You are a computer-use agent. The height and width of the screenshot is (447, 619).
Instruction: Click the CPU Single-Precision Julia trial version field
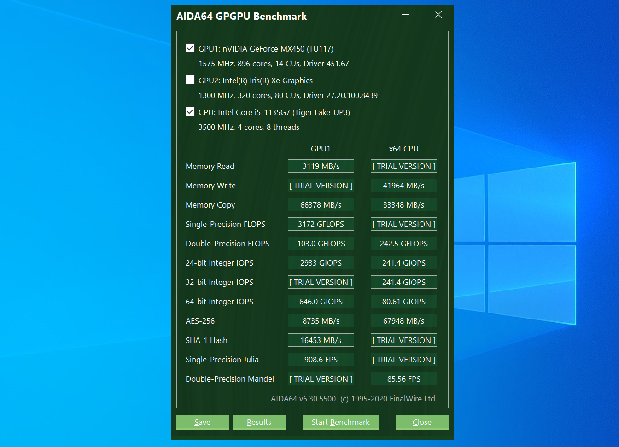coord(404,360)
